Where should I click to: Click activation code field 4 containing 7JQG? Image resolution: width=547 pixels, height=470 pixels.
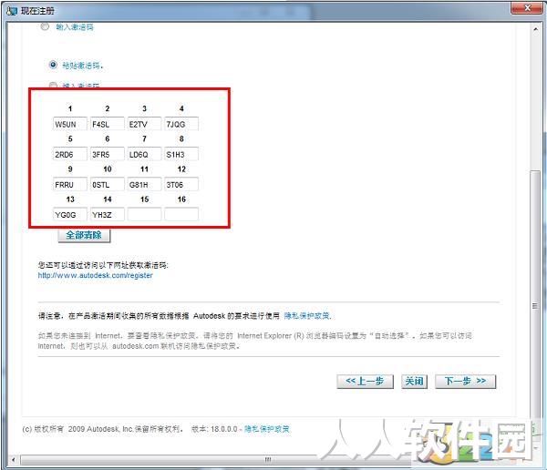coord(181,124)
